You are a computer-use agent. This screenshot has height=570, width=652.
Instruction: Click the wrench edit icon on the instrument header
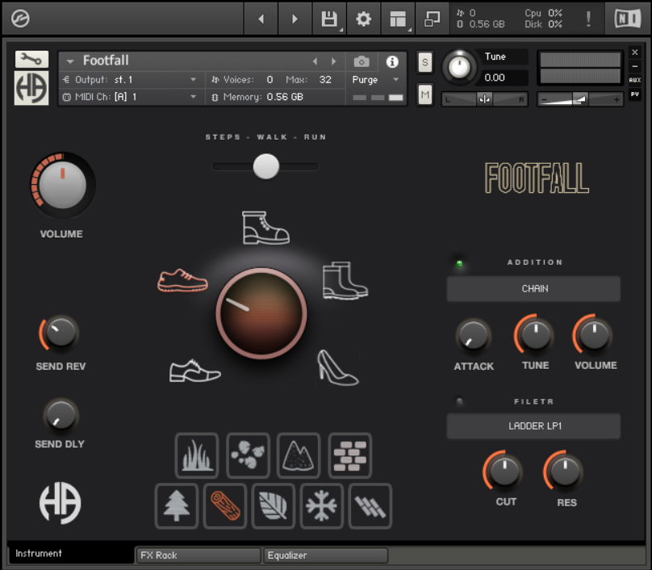[30, 59]
